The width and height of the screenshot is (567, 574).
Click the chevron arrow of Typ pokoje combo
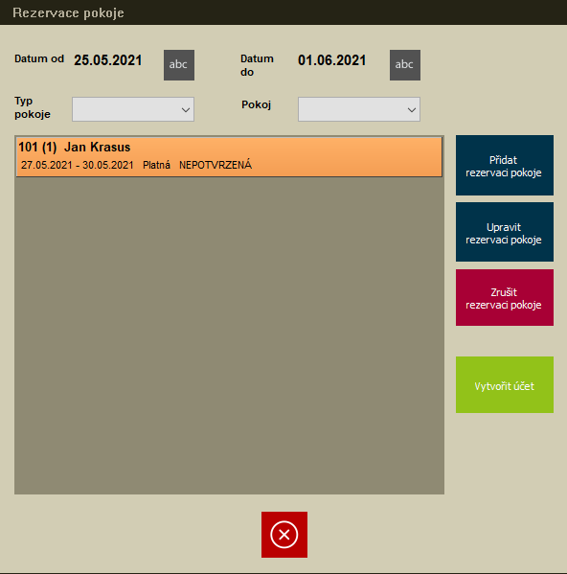point(186,109)
